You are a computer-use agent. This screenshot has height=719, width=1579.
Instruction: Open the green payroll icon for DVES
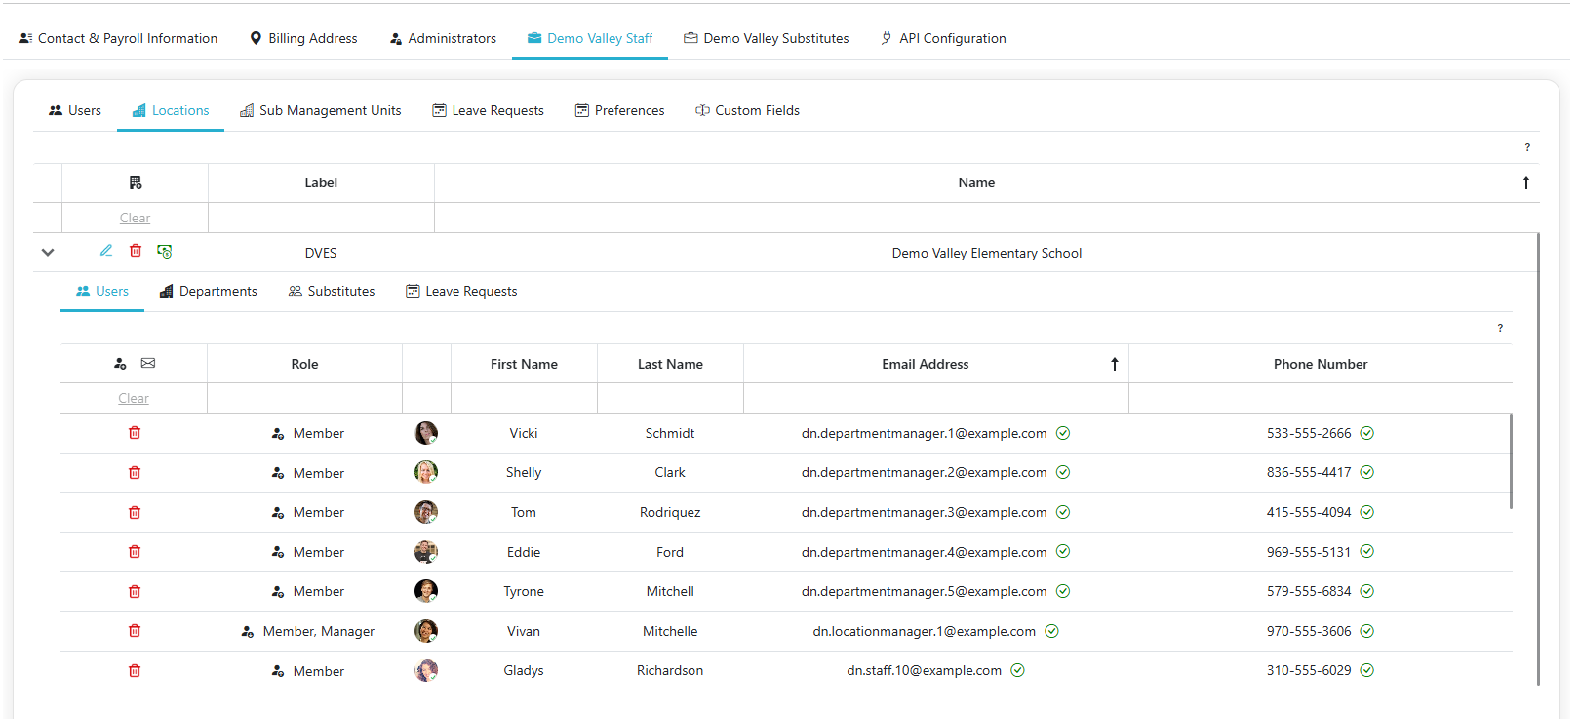(165, 252)
